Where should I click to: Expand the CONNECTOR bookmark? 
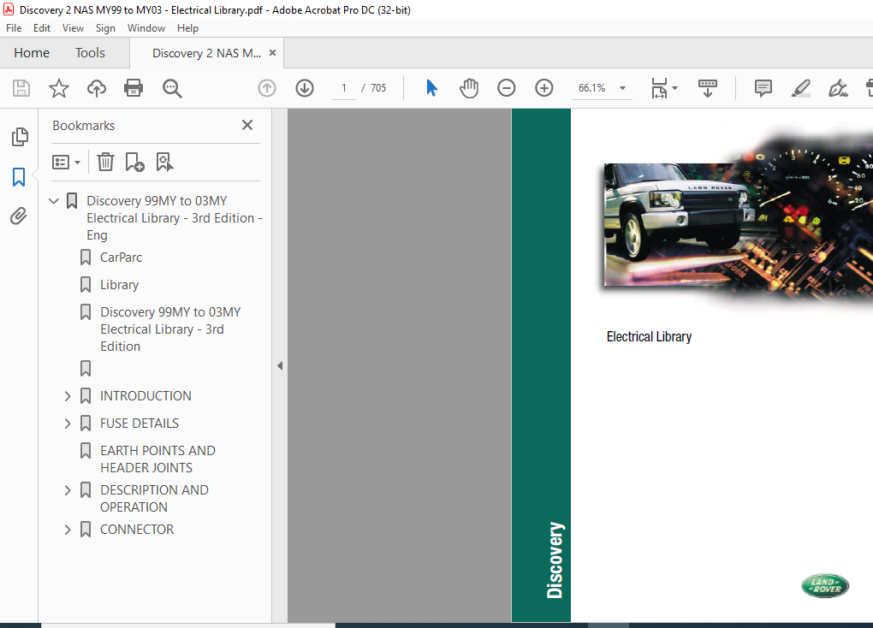tap(68, 530)
